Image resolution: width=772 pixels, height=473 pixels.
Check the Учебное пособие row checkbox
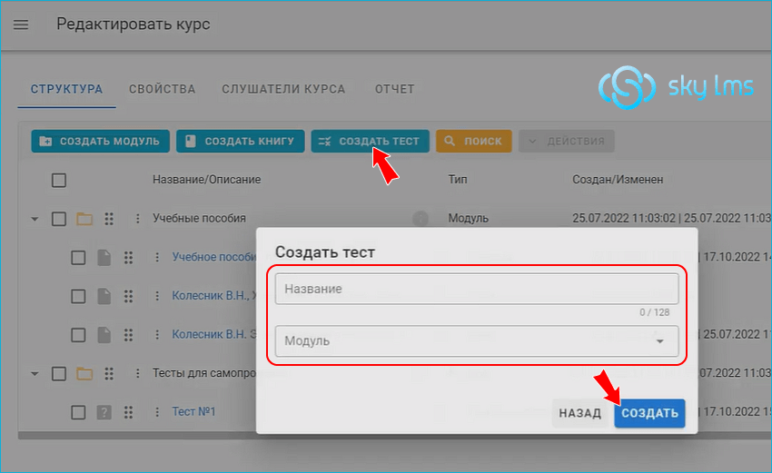click(78, 258)
